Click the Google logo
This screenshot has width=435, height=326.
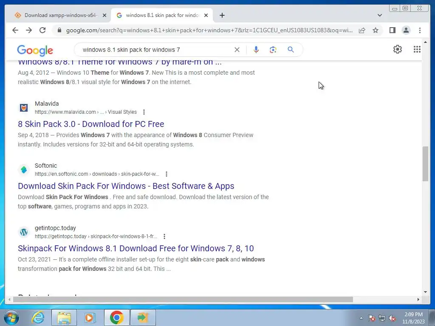[35, 51]
